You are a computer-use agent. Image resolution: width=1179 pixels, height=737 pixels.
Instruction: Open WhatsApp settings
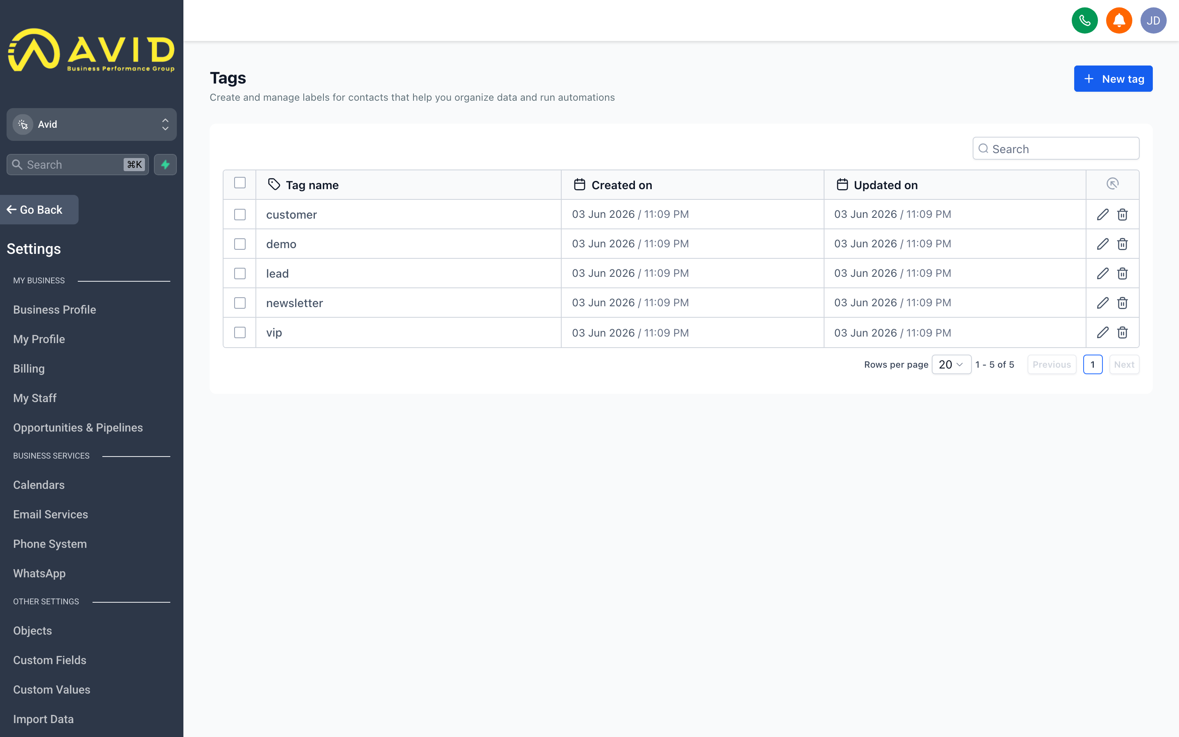coord(39,573)
